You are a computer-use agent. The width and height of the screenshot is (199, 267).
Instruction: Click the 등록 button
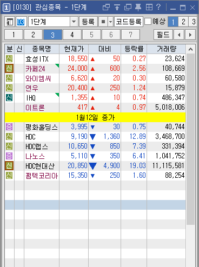88,22
